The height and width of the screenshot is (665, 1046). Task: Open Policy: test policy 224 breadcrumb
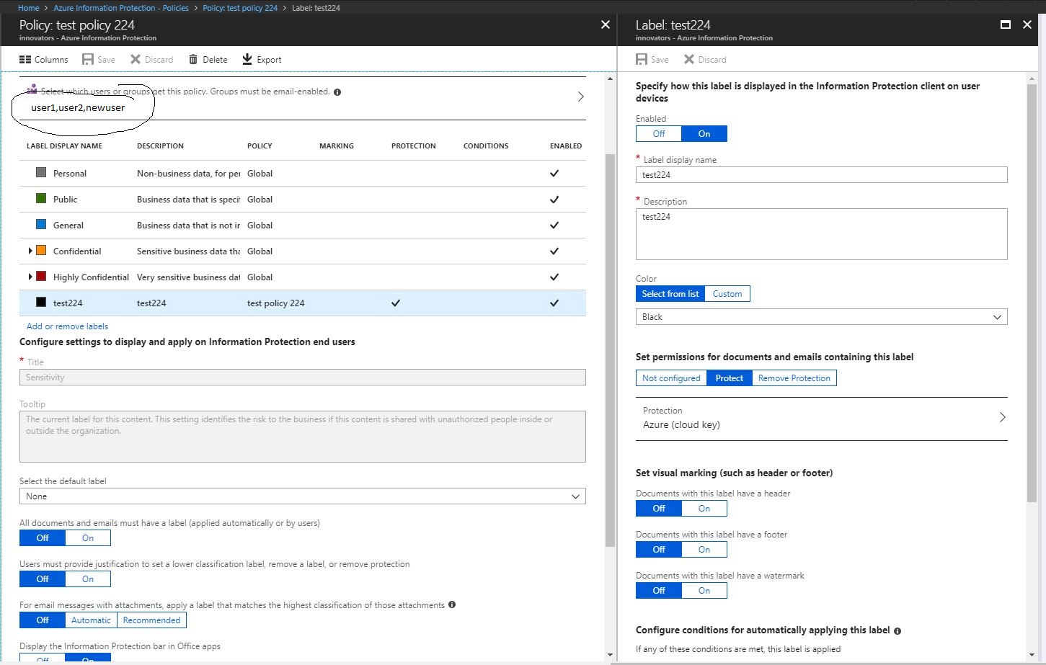click(x=240, y=8)
